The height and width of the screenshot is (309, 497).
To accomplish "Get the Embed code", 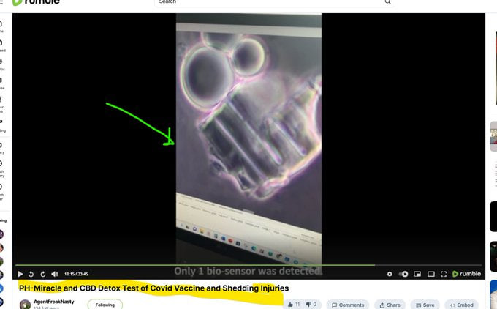I will [x=461, y=305].
